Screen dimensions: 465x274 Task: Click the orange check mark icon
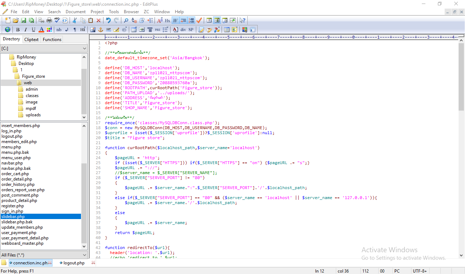click(199, 20)
